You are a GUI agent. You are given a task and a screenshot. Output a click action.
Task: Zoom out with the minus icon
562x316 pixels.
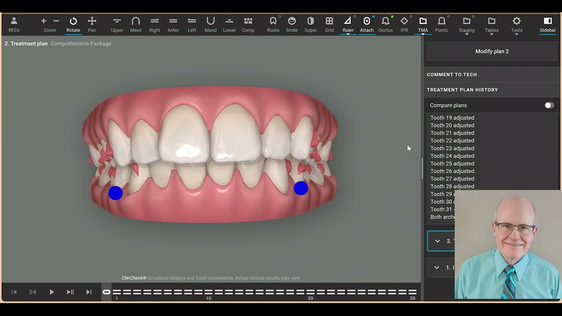point(56,21)
